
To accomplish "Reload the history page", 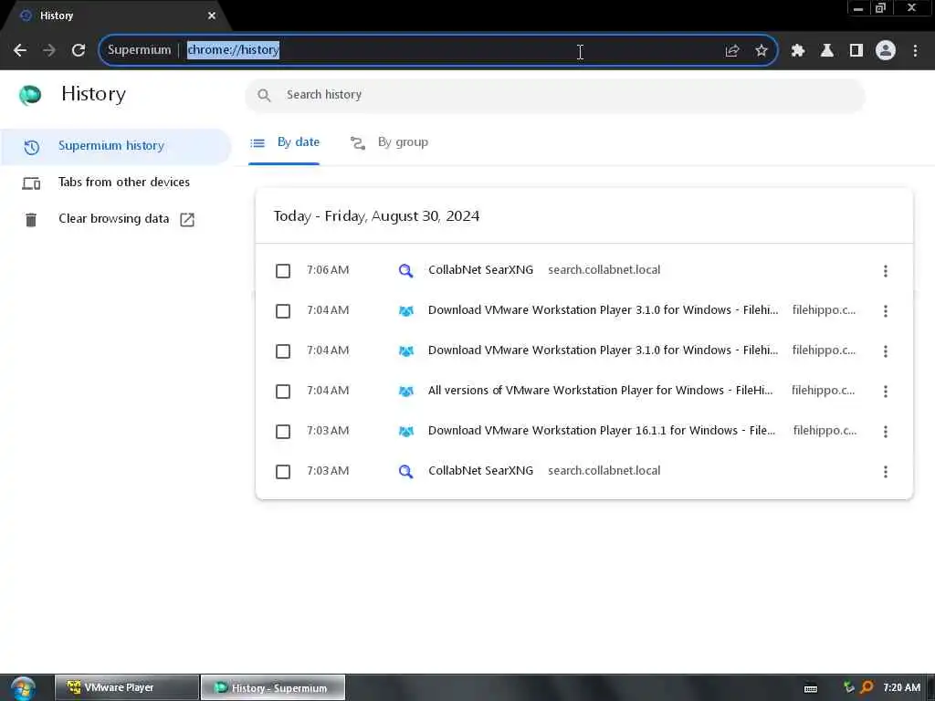I will pyautogui.click(x=79, y=50).
